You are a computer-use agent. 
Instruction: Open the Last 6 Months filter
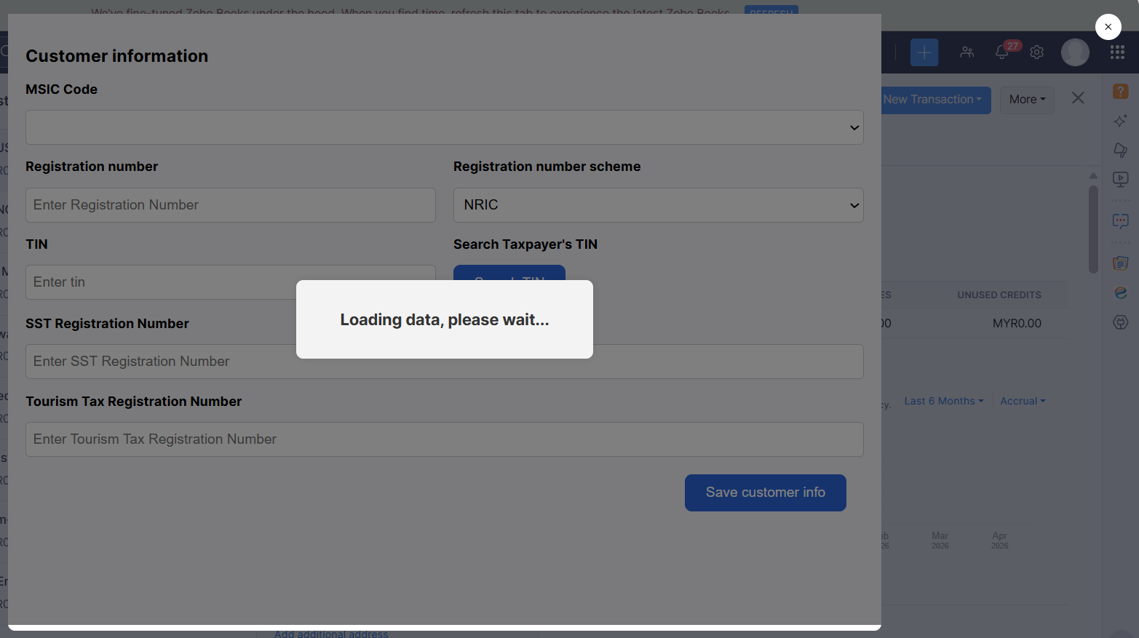coord(943,401)
